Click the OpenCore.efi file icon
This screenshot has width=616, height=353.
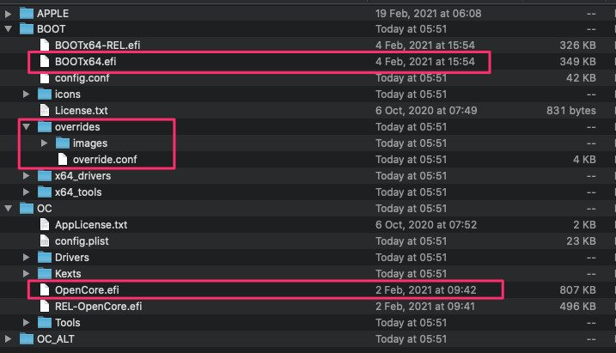(x=45, y=289)
